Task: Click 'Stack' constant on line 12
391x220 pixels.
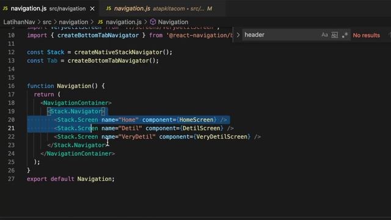Action: coord(56,52)
